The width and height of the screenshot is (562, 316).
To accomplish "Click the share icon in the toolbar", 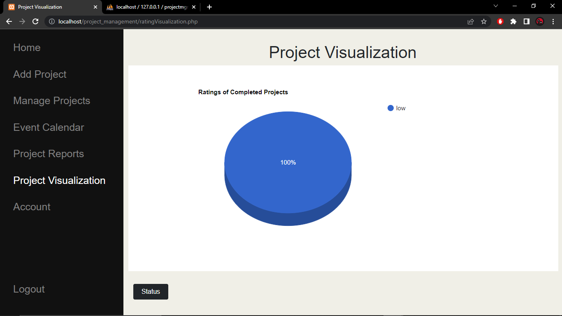I will point(470,21).
